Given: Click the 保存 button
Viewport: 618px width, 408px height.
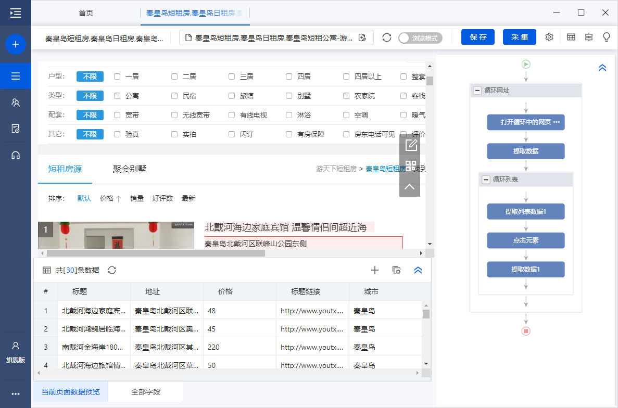Looking at the screenshot, I should (x=477, y=37).
